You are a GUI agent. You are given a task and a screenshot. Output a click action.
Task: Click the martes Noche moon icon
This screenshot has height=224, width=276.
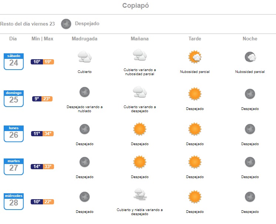tap(250, 162)
